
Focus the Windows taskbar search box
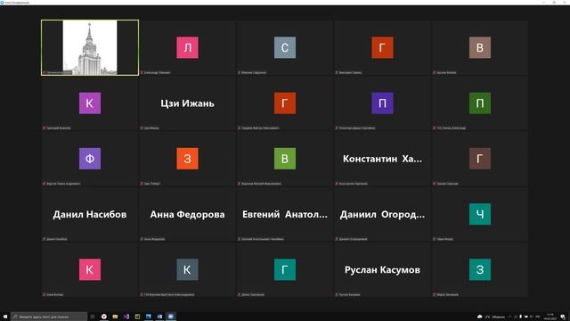(x=49, y=317)
